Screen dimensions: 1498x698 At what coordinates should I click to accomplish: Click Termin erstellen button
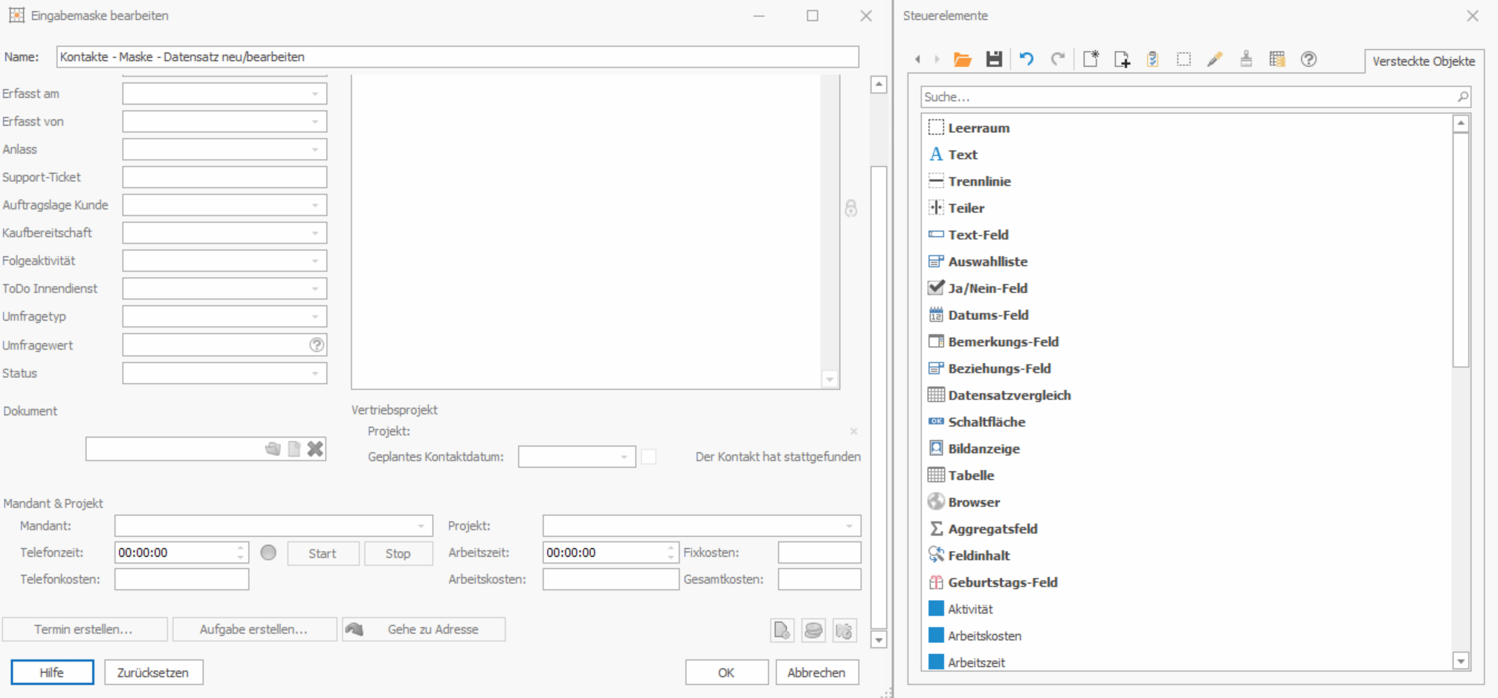point(84,629)
